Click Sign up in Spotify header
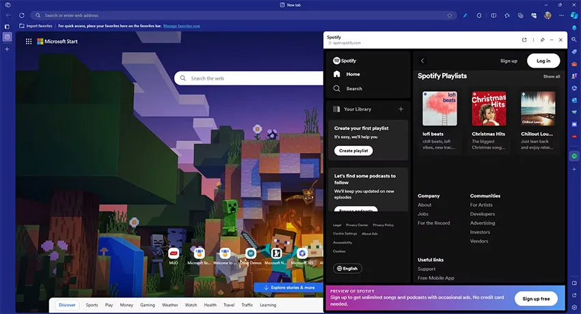Screen dimensions: 581x314 tap(509, 61)
